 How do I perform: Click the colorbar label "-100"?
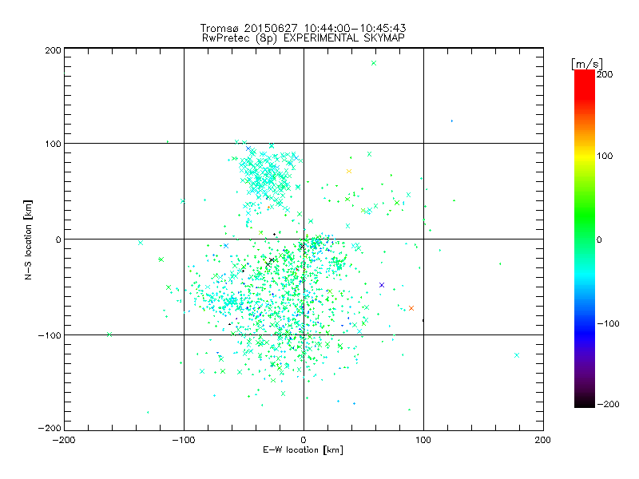[608, 323]
